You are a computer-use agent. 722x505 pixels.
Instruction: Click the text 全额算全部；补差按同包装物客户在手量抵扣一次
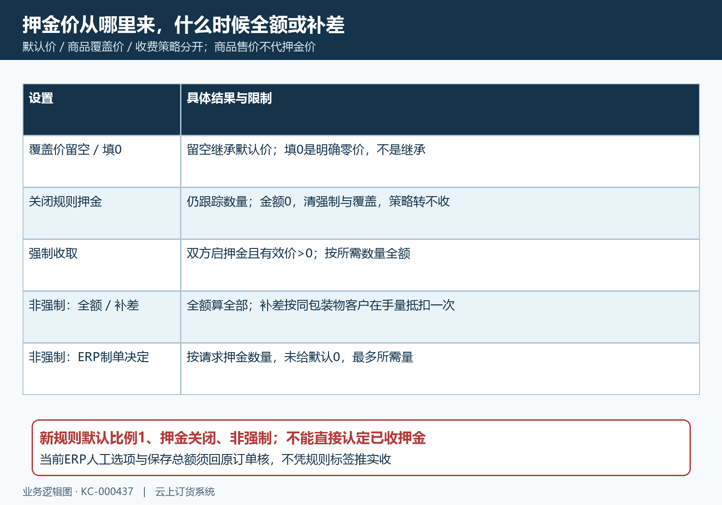[320, 305]
